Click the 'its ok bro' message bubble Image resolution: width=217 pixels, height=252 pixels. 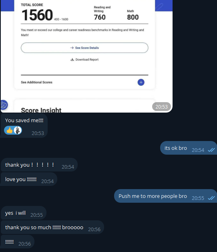coord(189,148)
